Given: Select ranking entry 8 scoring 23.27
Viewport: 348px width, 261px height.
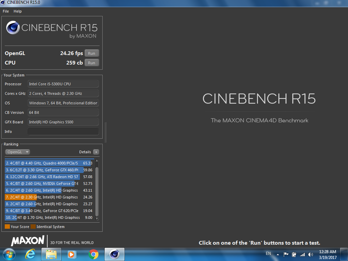Looking at the screenshot, I should click(49, 204).
